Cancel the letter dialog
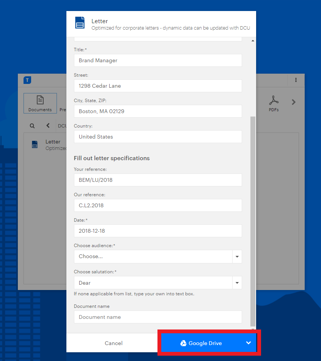 coord(113,343)
